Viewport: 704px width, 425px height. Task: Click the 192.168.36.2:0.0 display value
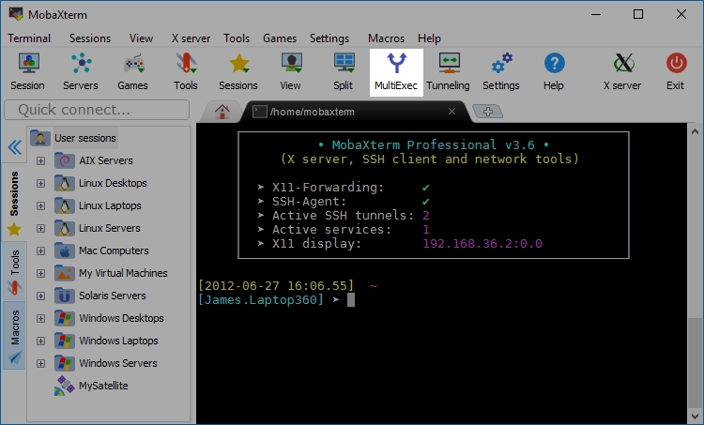[482, 244]
